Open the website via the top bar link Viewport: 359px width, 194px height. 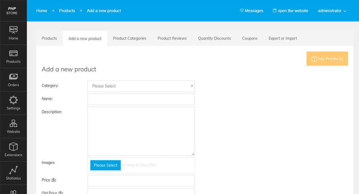[x=290, y=10]
